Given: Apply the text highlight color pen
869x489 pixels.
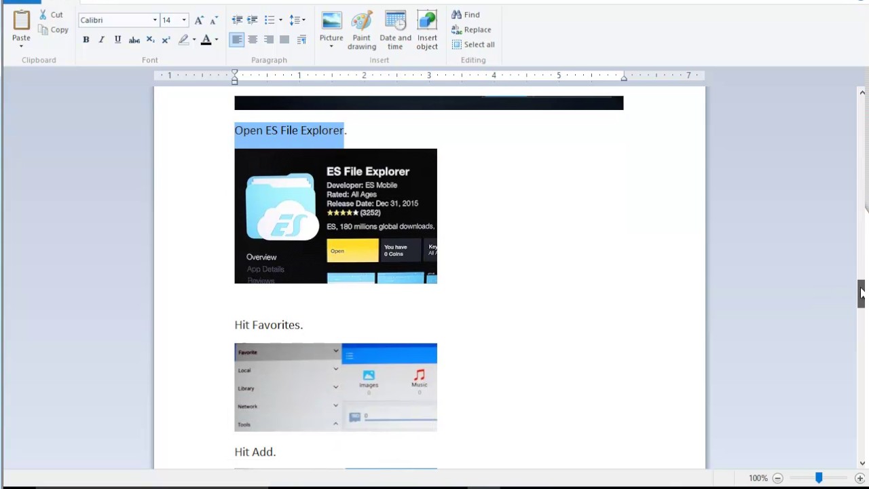Looking at the screenshot, I should click(183, 40).
